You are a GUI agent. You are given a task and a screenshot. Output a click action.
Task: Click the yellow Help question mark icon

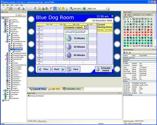(63, 8)
